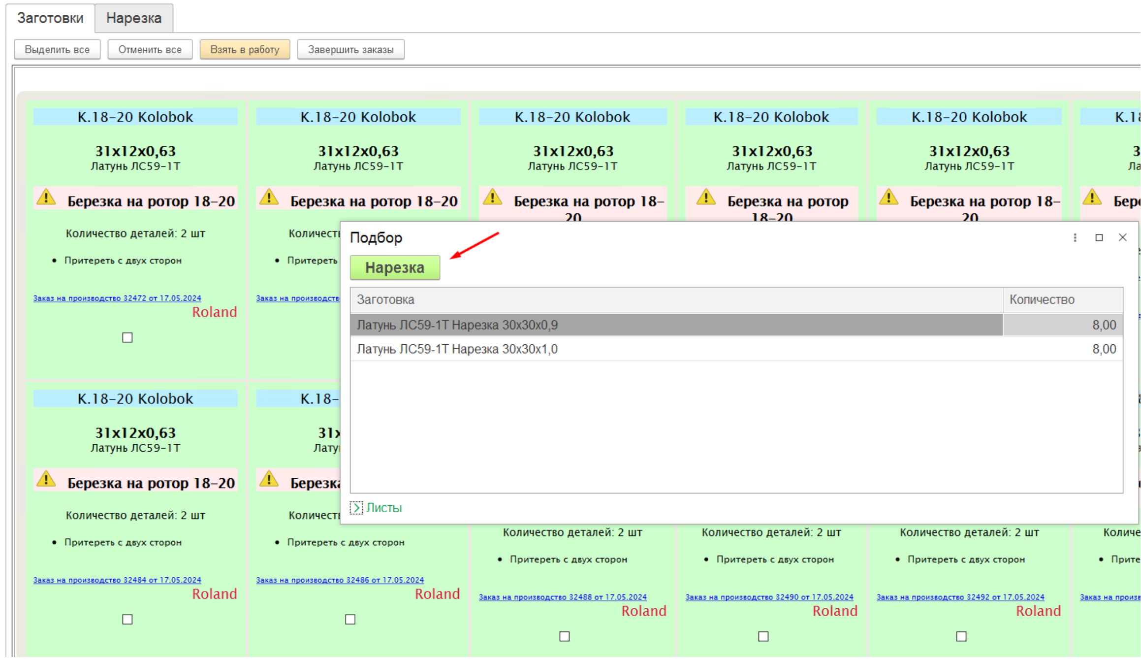The image size is (1141, 659).
Task: Open link Заказ на производство 32490
Action: coord(769,597)
